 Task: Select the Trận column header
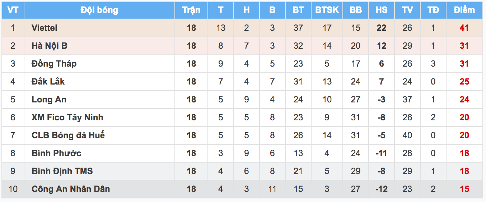[x=191, y=10]
